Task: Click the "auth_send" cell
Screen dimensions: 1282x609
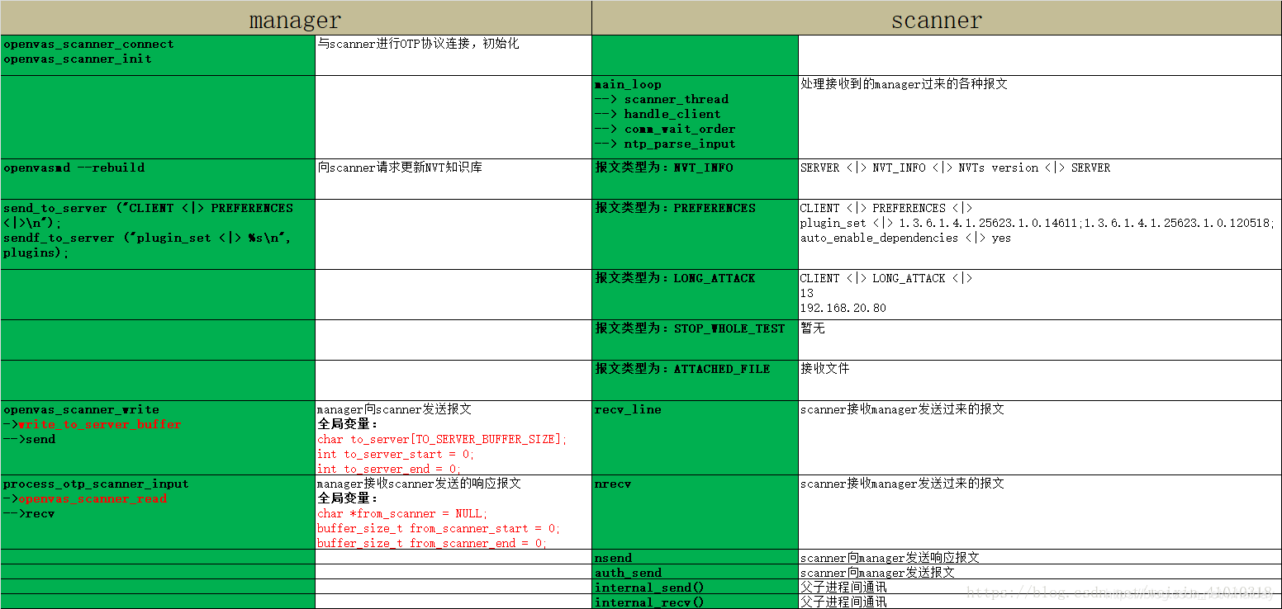Action: point(696,572)
